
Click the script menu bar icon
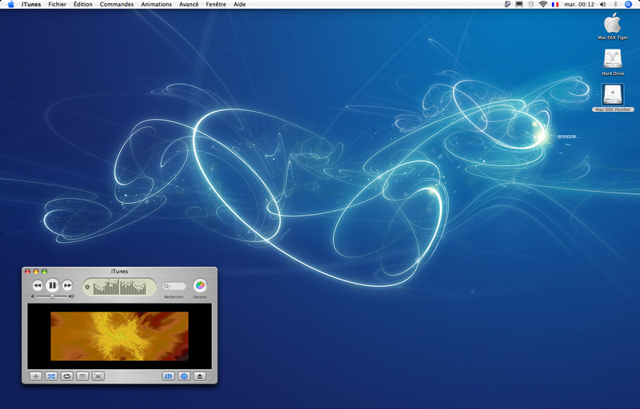point(507,4)
